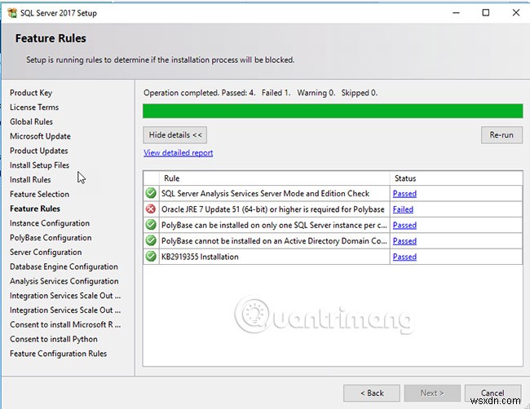This screenshot has height=409, width=530.
Task: Re-run the feature rules check
Action: click(x=501, y=135)
